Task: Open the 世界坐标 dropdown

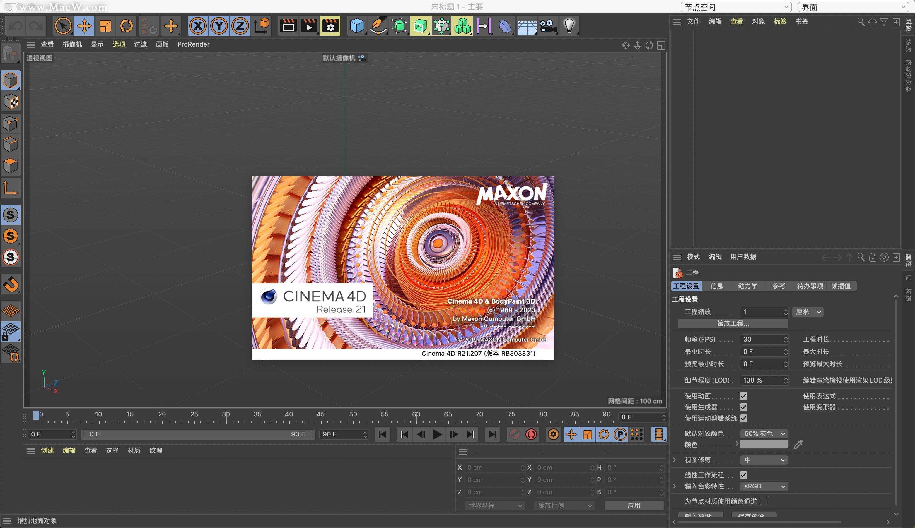Action: pos(494,505)
